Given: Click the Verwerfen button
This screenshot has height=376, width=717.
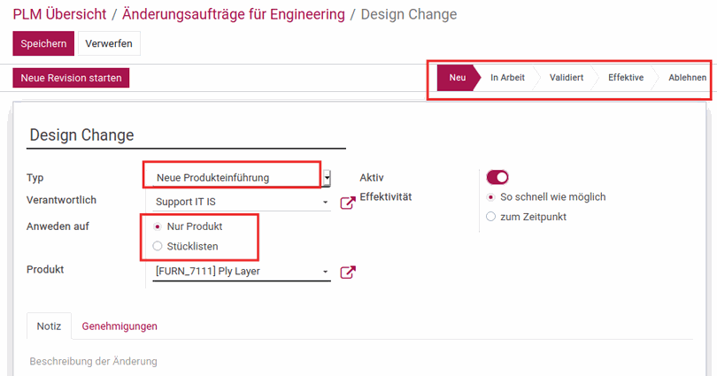Looking at the screenshot, I should click(x=109, y=43).
